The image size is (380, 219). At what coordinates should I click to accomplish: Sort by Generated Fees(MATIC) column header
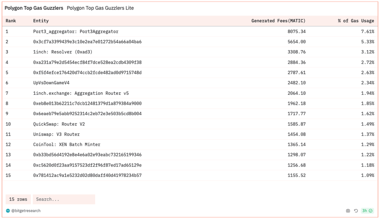tap(278, 21)
